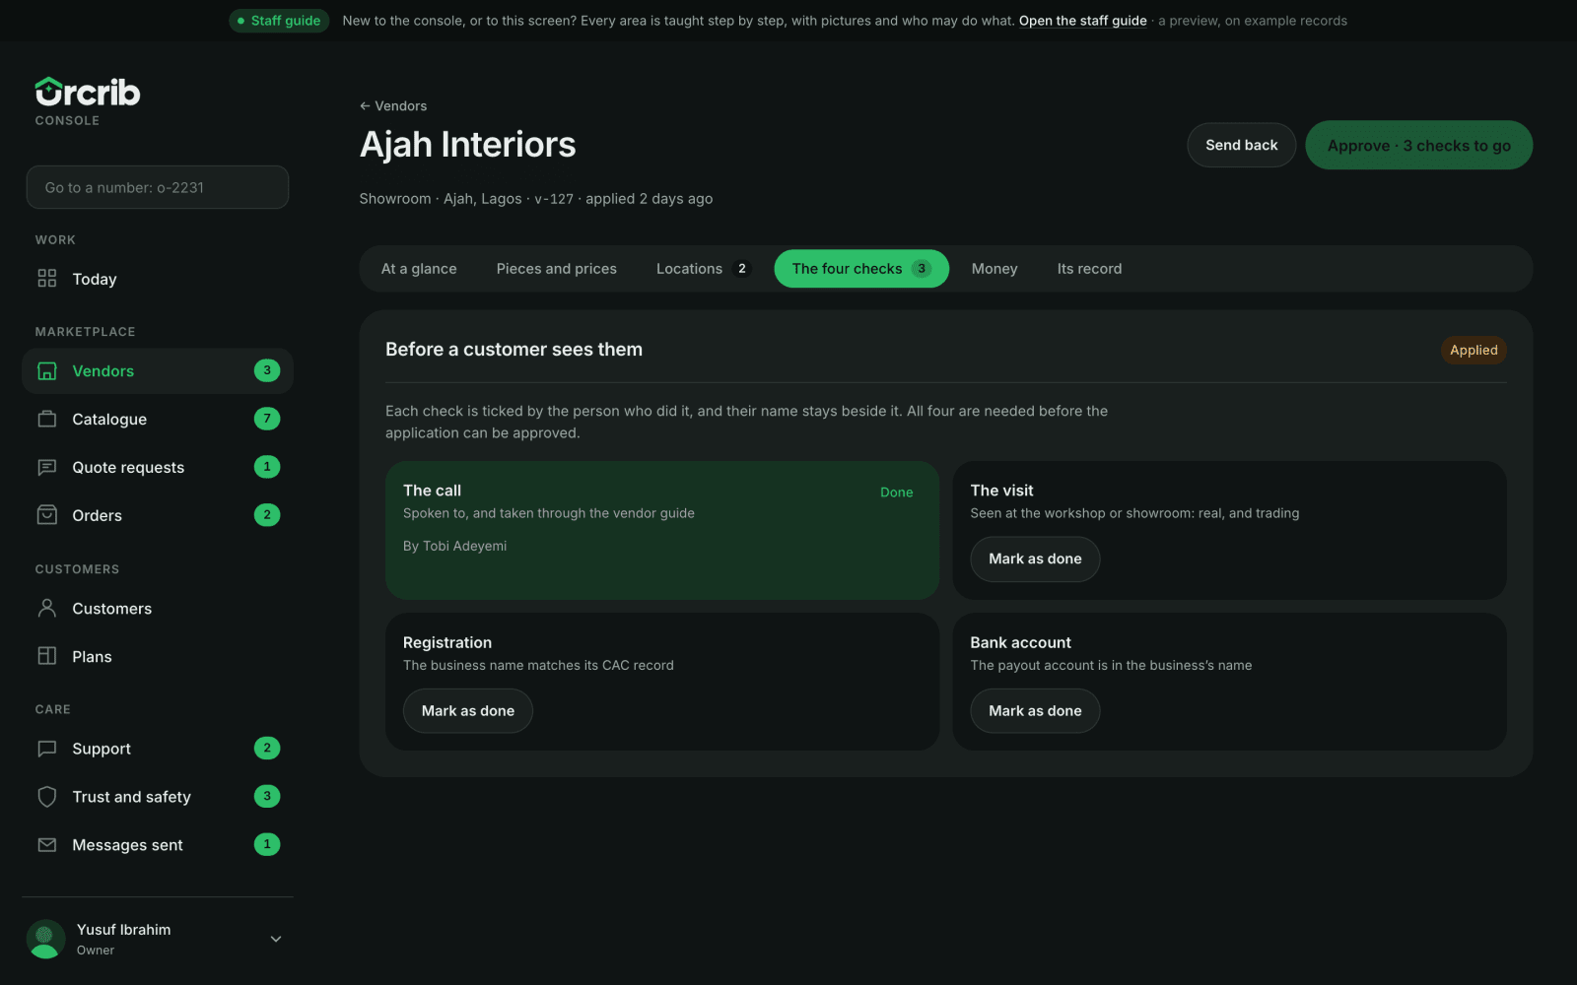Select The four checks tab
This screenshot has width=1577, height=985.
tap(861, 269)
